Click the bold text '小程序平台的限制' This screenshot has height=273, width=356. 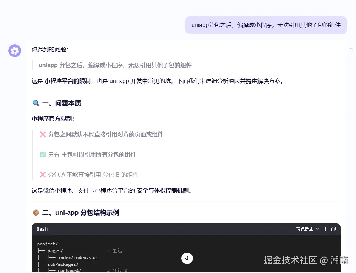(x=68, y=81)
